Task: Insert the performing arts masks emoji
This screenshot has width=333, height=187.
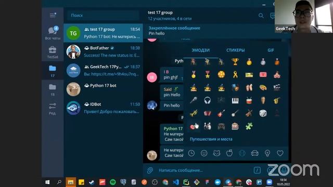Action: pos(235,88)
